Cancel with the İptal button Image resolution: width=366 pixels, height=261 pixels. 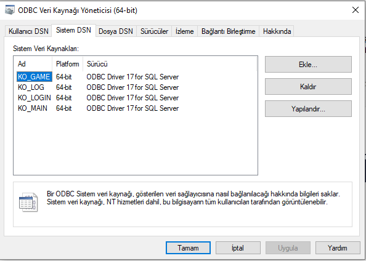coord(238,247)
